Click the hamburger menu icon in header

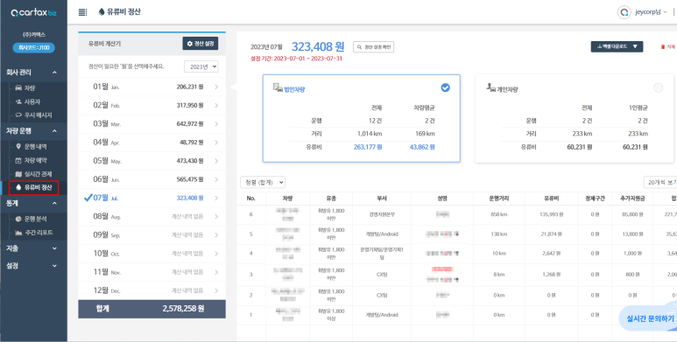pyautogui.click(x=82, y=12)
